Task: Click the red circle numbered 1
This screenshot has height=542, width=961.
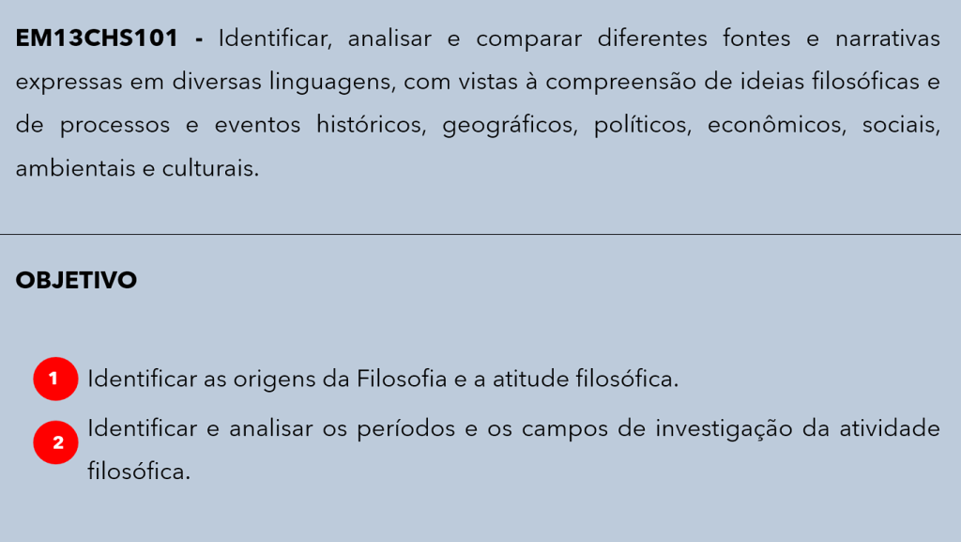Action: point(53,379)
